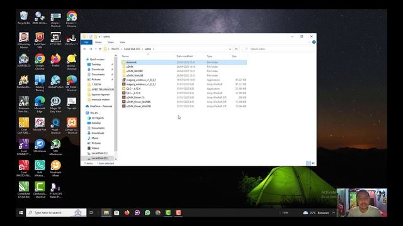
Task: Click the Explorer Back arrow
Action: click(84, 49)
